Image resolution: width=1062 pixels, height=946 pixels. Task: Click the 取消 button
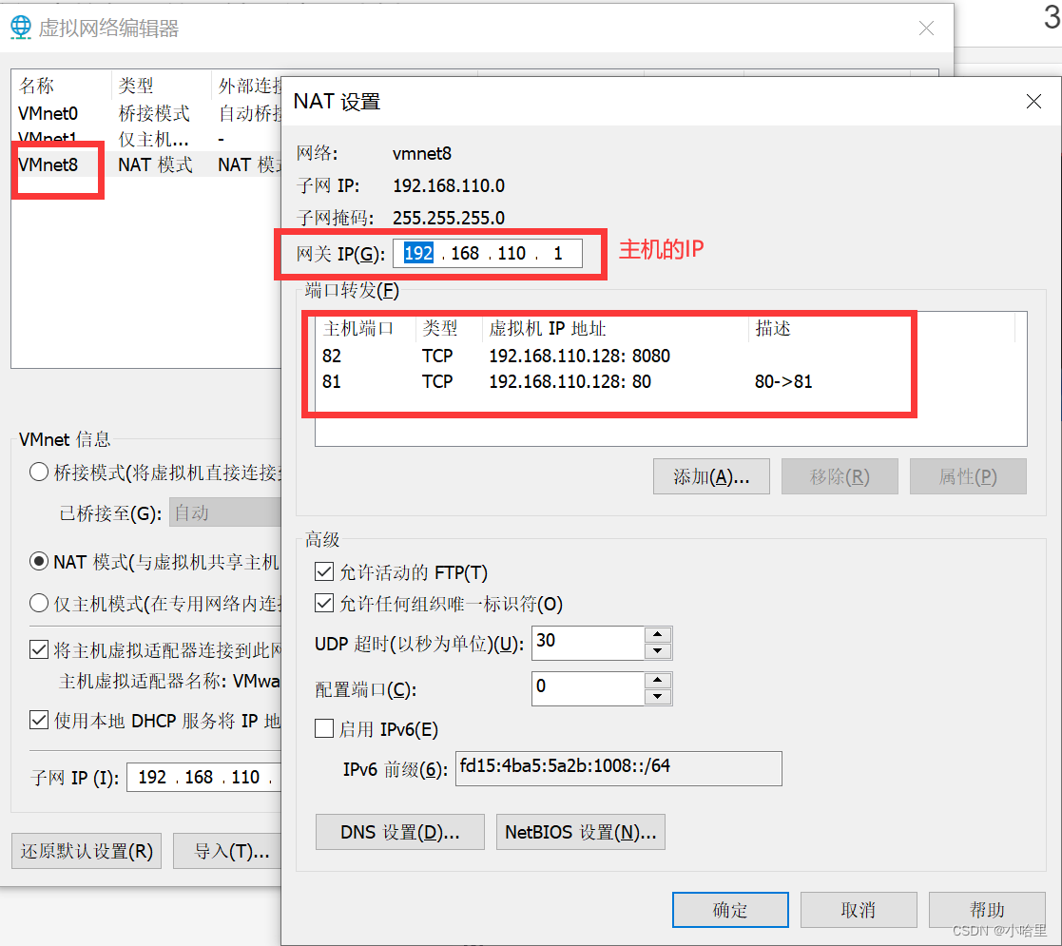(x=859, y=910)
